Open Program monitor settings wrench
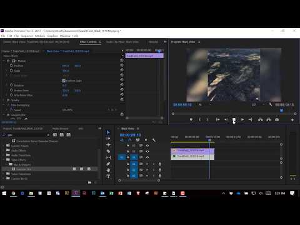The image size is (300, 225). coord(270,104)
